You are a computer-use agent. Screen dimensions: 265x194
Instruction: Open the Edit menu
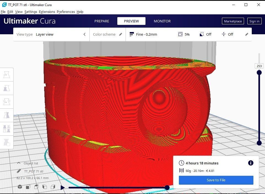pos(10,12)
